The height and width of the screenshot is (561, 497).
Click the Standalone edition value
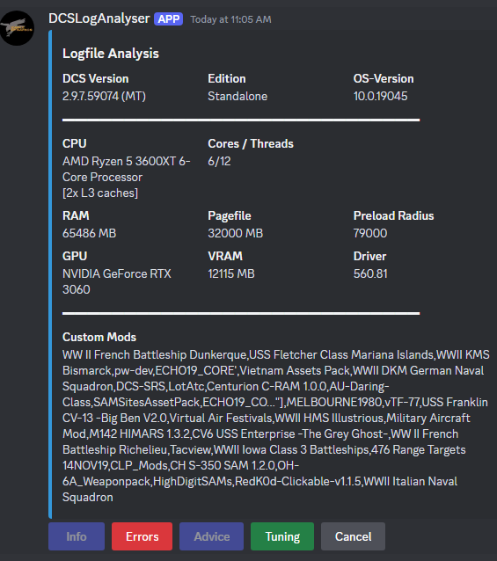point(238,96)
